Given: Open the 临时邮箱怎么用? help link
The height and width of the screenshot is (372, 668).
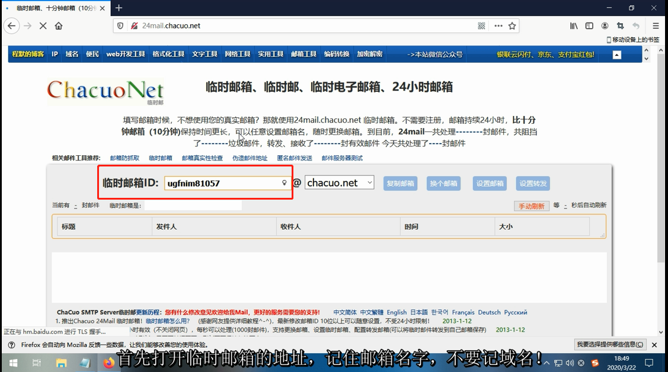Looking at the screenshot, I should tap(167, 321).
